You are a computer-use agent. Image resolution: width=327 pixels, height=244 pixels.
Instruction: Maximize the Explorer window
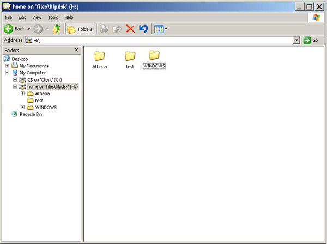click(x=309, y=7)
